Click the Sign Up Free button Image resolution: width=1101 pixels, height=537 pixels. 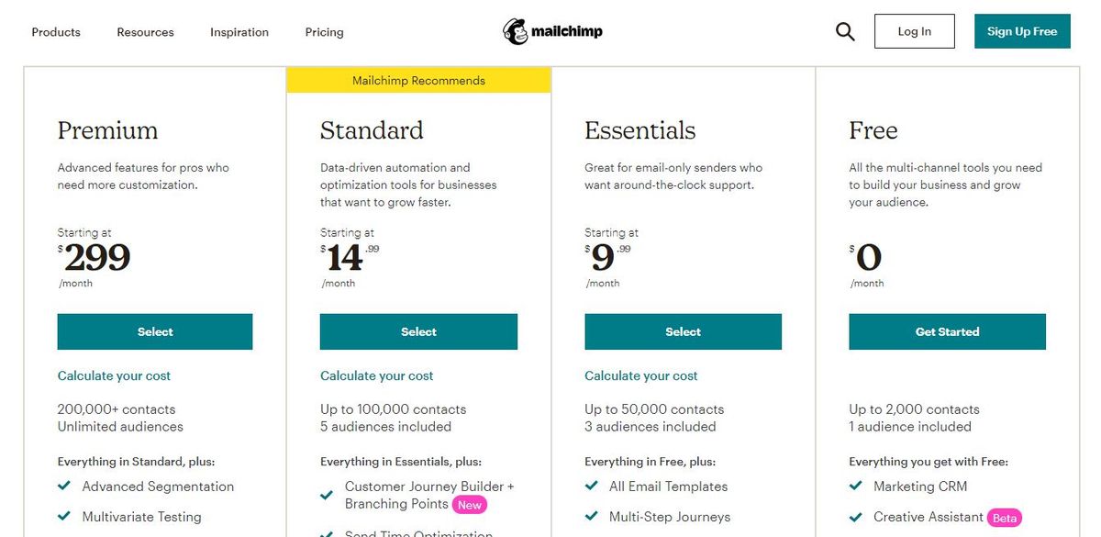1021,30
